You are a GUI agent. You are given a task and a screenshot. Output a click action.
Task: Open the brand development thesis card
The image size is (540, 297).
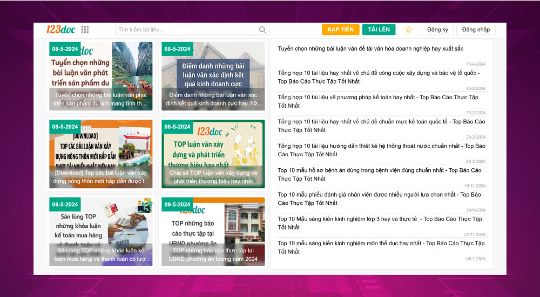213,154
